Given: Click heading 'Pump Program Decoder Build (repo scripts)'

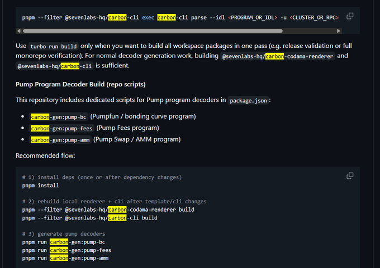Looking at the screenshot, I should [x=80, y=84].
